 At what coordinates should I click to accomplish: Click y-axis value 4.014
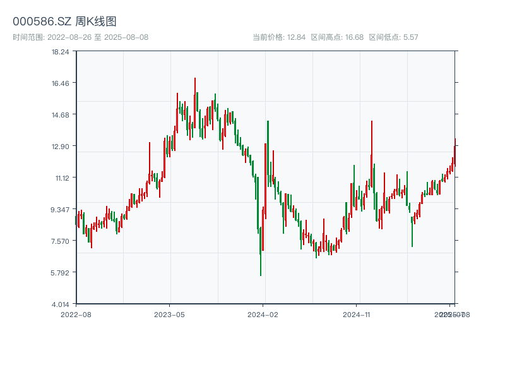point(60,304)
